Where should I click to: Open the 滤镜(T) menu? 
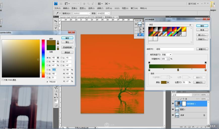[100, 8]
